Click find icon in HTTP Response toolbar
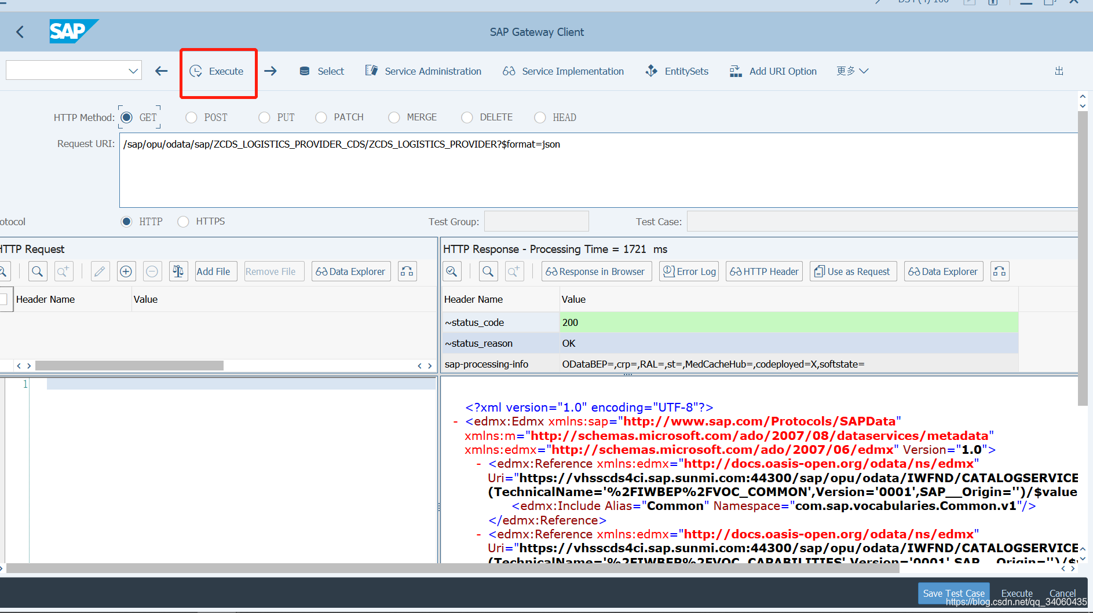Image resolution: width=1093 pixels, height=613 pixels. 488,271
